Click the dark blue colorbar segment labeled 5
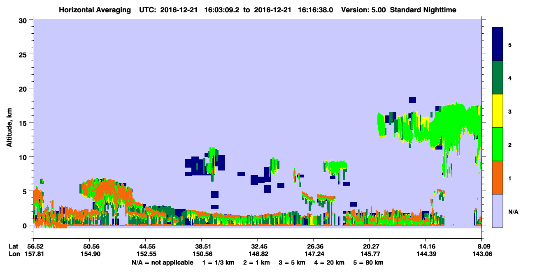Image resolution: width=535 pixels, height=274 pixels. click(x=498, y=44)
